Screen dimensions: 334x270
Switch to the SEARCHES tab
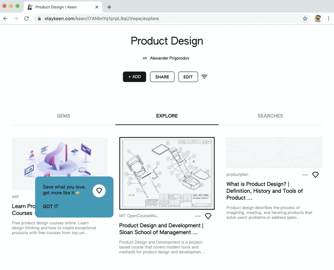point(270,116)
